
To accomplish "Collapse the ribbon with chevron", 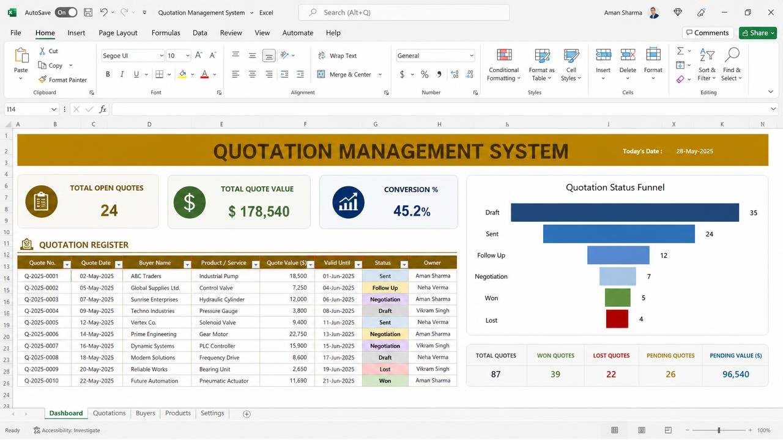I will tap(771, 92).
